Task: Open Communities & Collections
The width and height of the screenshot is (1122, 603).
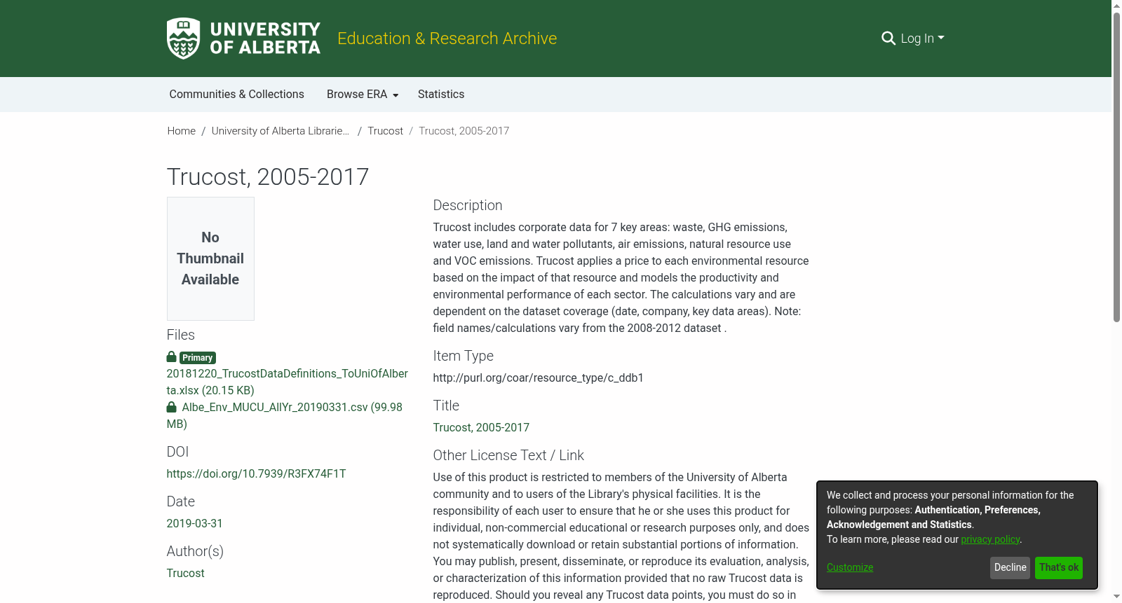Action: 236,95
